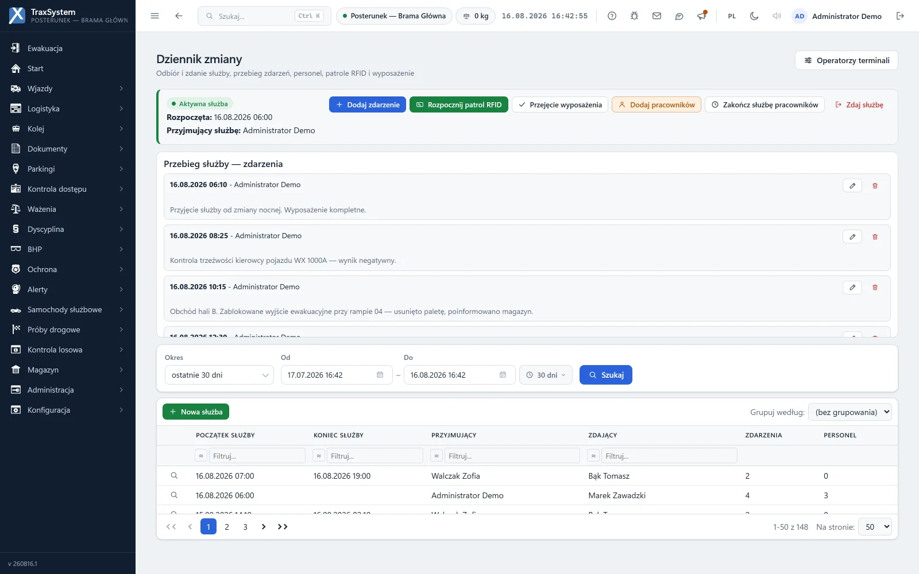Log out using the exit icon
Viewport: 919px width, 574px height.
click(900, 16)
